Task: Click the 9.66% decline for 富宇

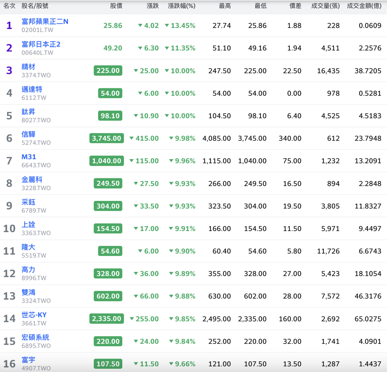Action: click(182, 364)
